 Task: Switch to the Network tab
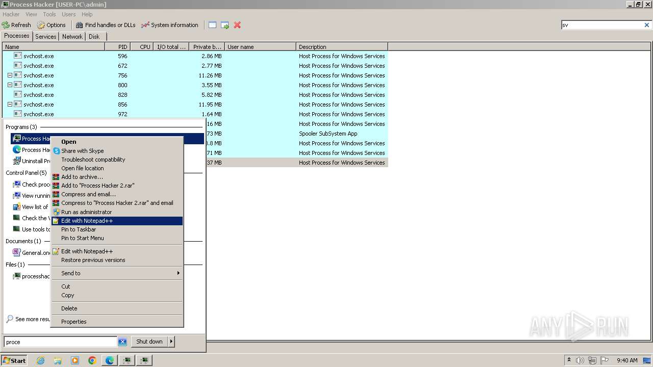click(x=72, y=37)
